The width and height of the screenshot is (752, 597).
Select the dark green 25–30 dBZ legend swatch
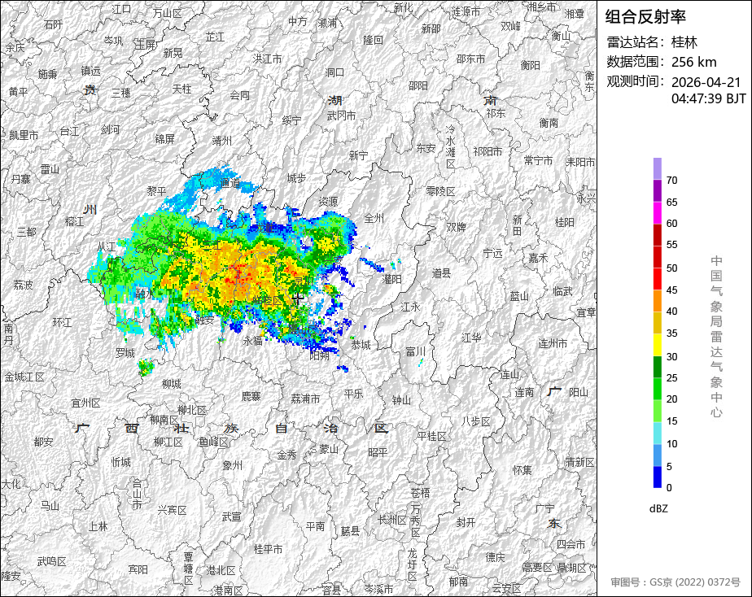click(657, 367)
